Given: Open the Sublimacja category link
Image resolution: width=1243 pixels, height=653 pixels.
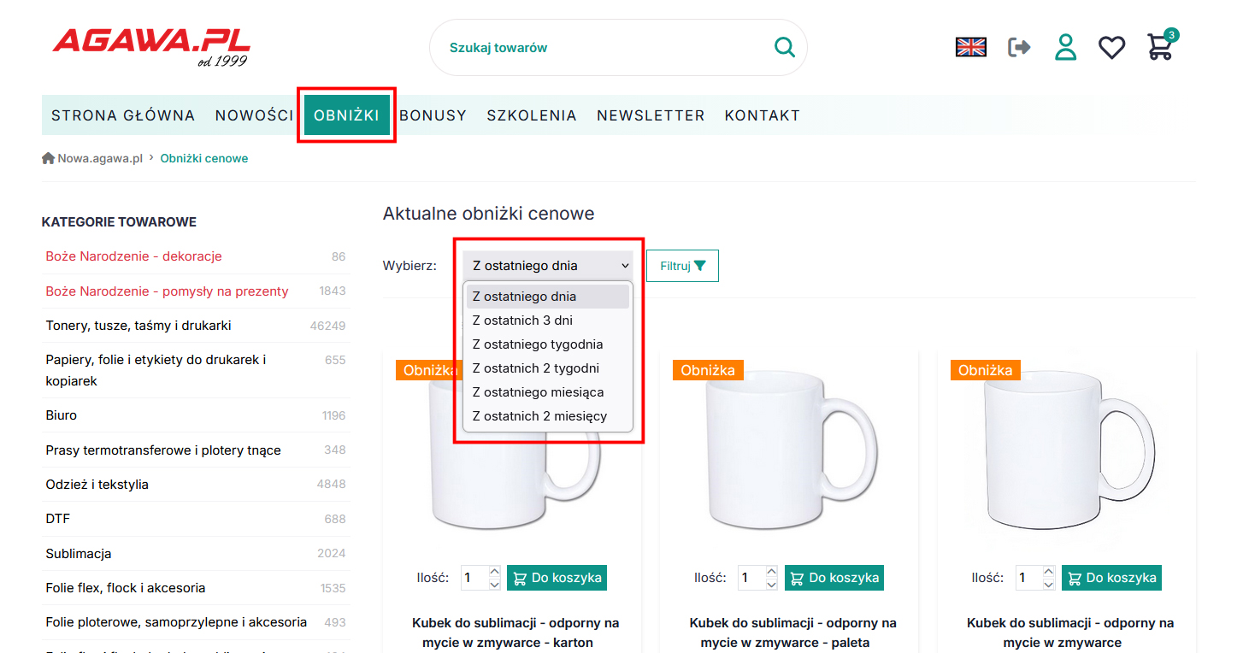Looking at the screenshot, I should point(79,554).
